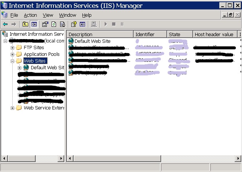
Task: Click the FTP Sites folder icon
Action: [x=19, y=47]
